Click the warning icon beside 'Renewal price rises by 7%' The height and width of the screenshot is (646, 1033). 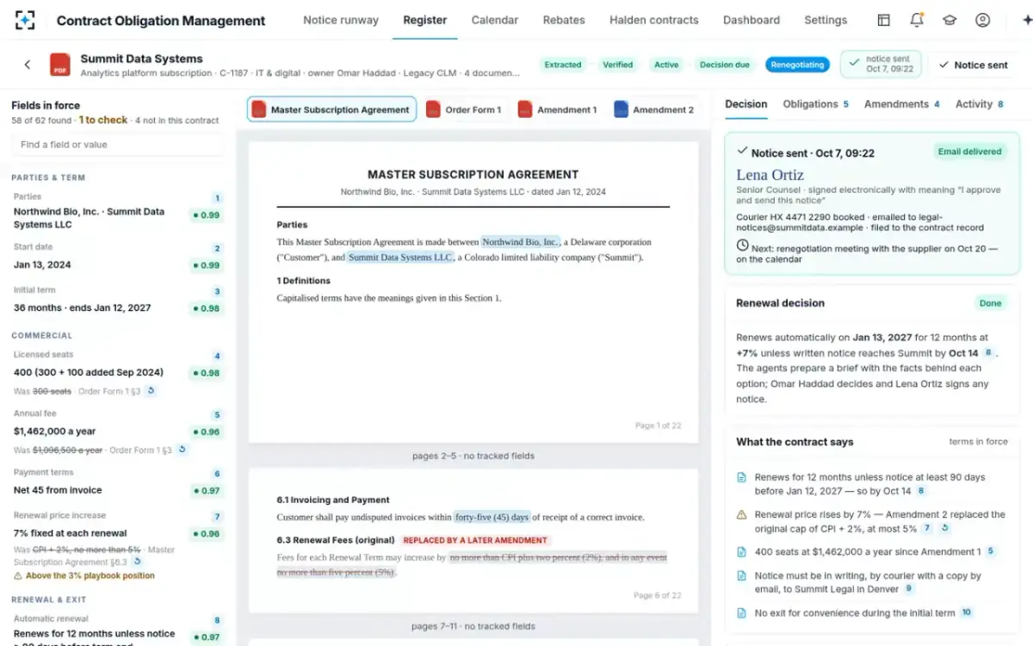741,514
